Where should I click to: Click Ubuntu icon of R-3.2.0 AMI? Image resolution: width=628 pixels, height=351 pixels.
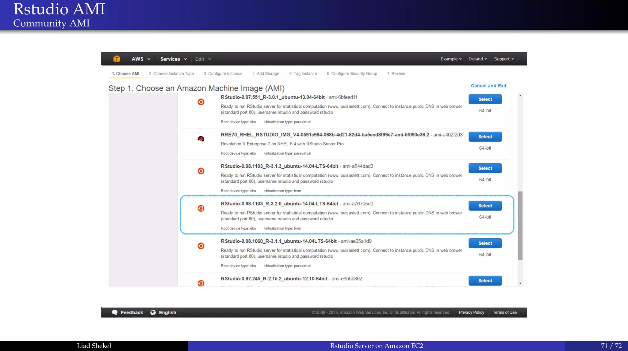pyautogui.click(x=201, y=208)
